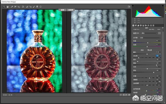
Task: Select the White Balance eyedropper tool
Action: (12, 7)
